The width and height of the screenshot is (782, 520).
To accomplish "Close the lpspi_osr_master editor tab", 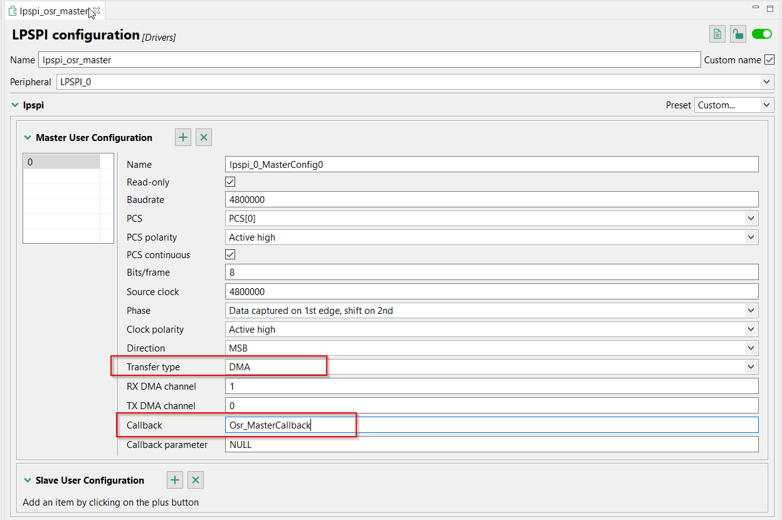I will pos(96,11).
